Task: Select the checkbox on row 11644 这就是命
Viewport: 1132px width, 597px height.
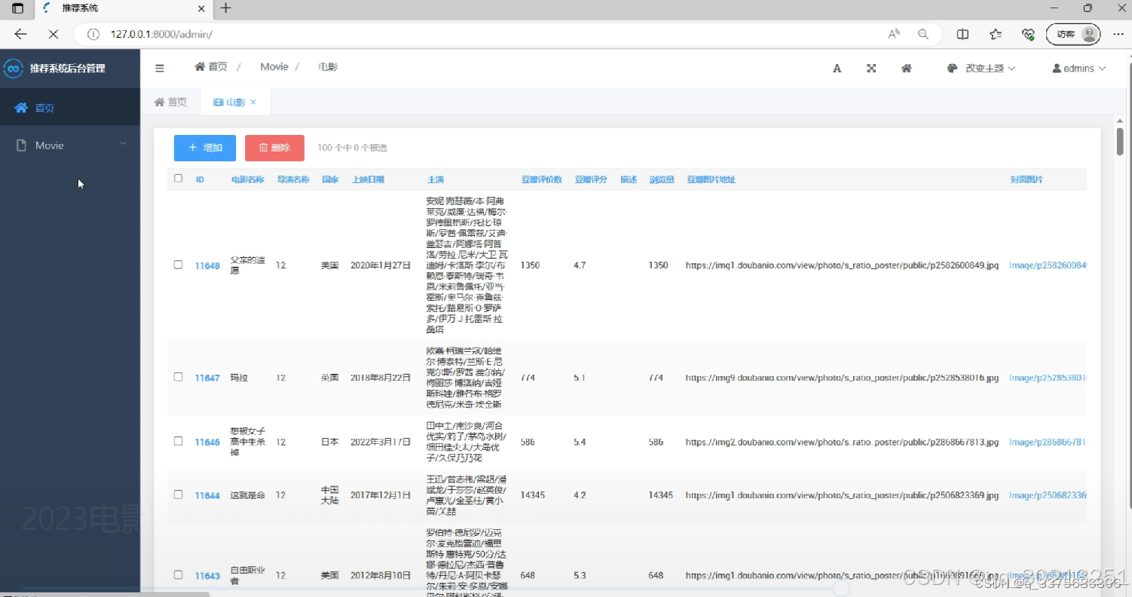Action: pos(178,495)
